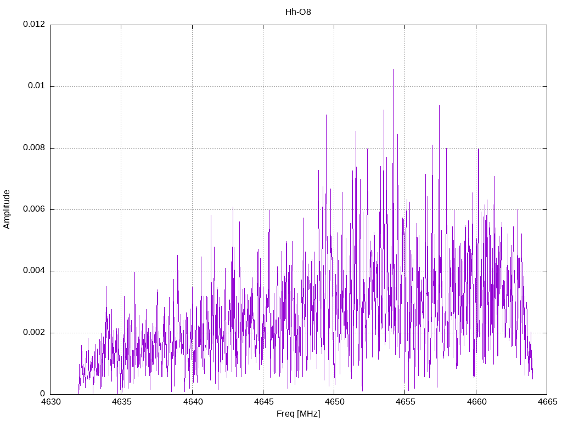This screenshot has width=562, height=421.
Task: Click the 4630 x-axis tick label
Action: [50, 402]
